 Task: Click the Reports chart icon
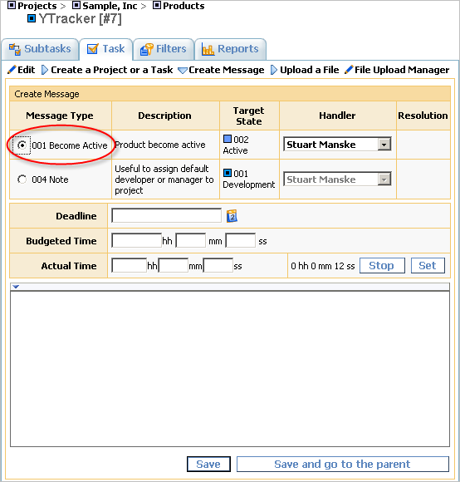coord(208,49)
